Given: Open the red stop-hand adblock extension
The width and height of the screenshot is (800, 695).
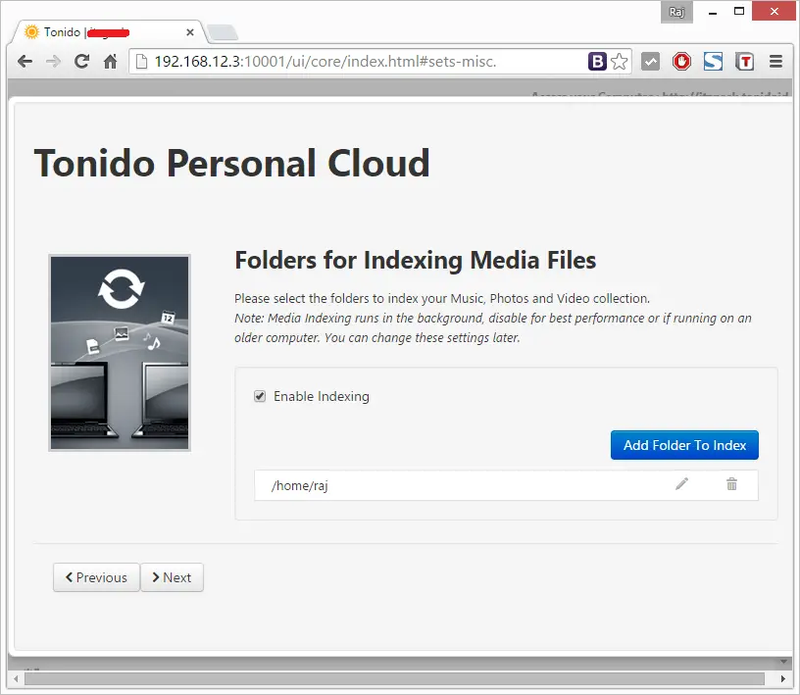Looking at the screenshot, I should point(681,62).
